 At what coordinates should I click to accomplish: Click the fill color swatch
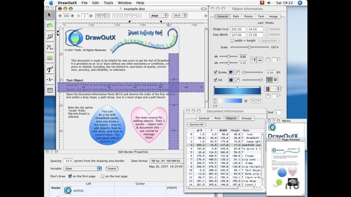[231, 80]
